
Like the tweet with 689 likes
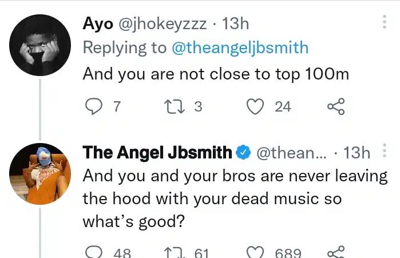258,252
